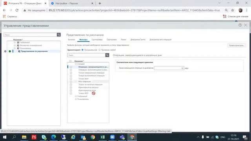Check the Мои операции filter checkbox
The height and width of the screenshot is (141, 251).
point(71,81)
